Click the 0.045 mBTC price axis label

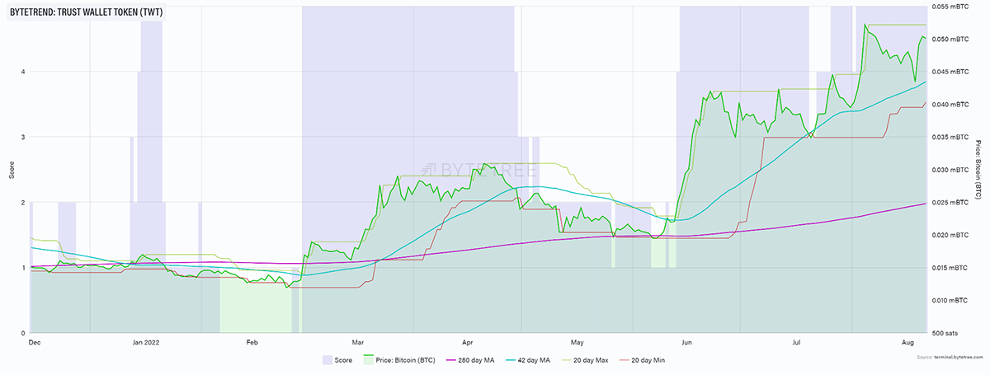point(949,72)
